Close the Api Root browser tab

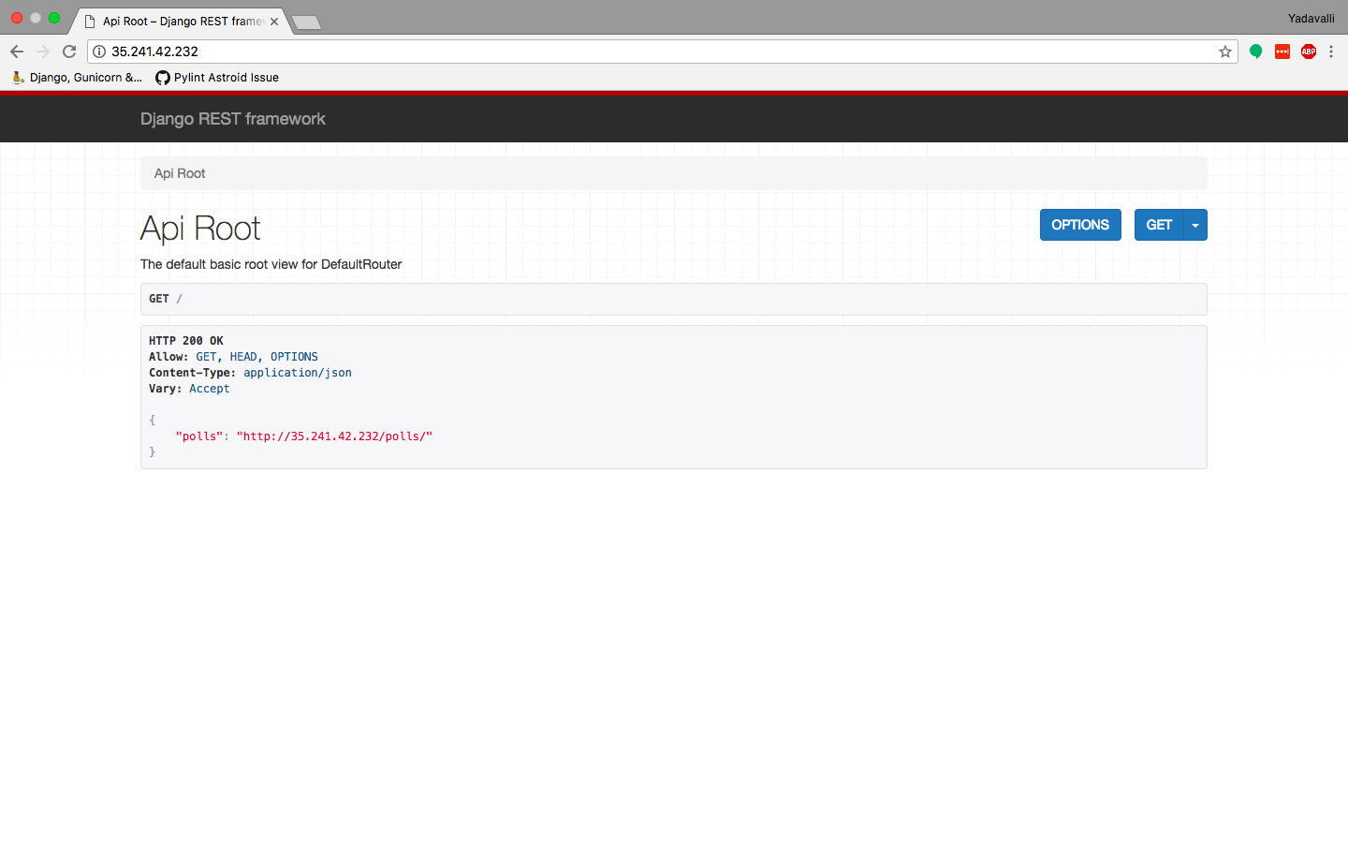[x=274, y=22]
